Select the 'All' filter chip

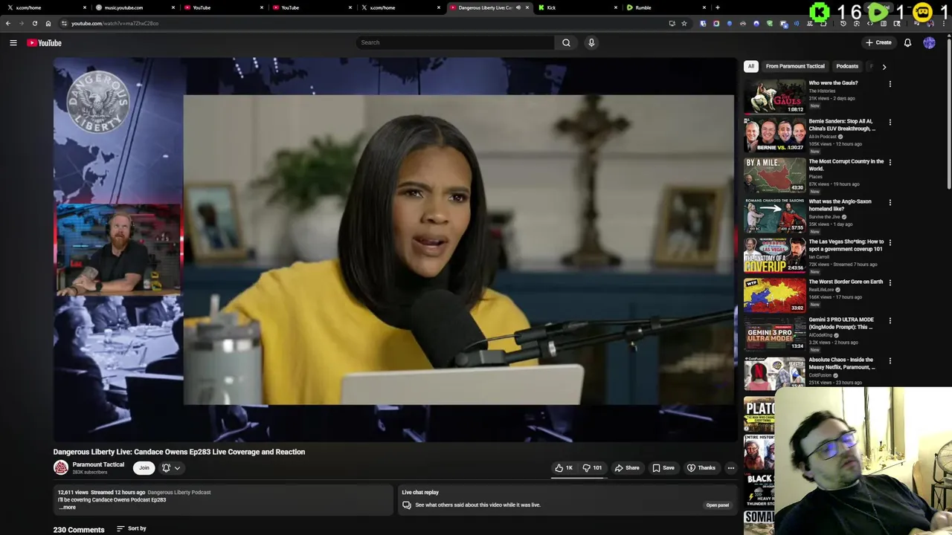[751, 66]
